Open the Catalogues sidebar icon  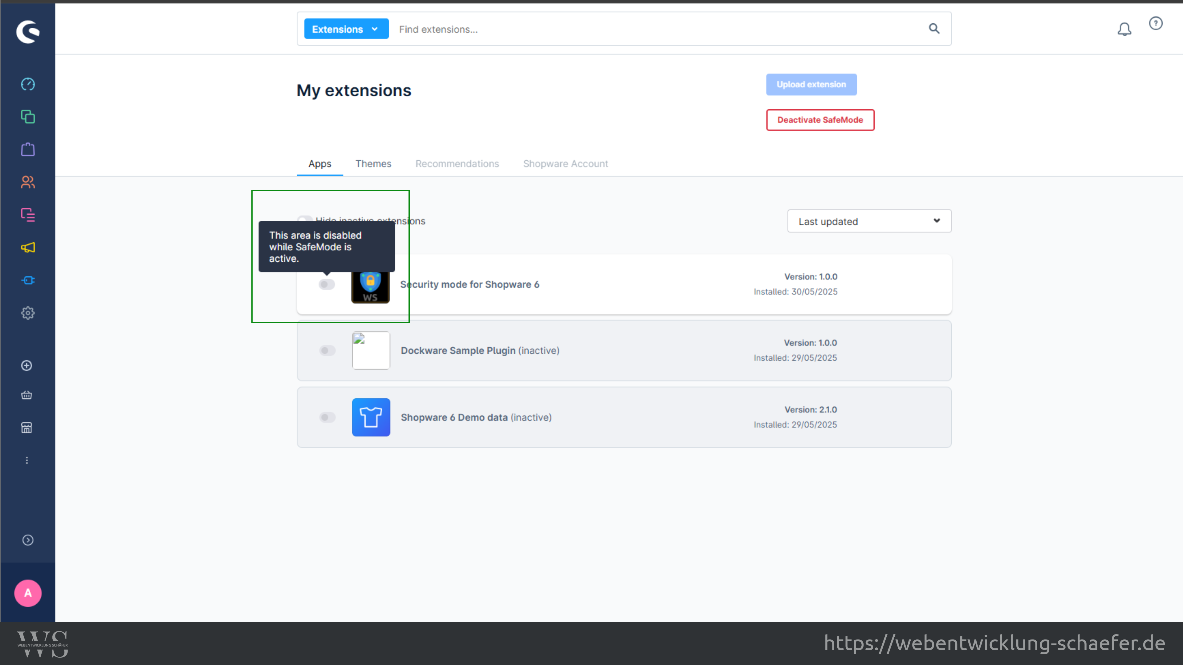28,117
